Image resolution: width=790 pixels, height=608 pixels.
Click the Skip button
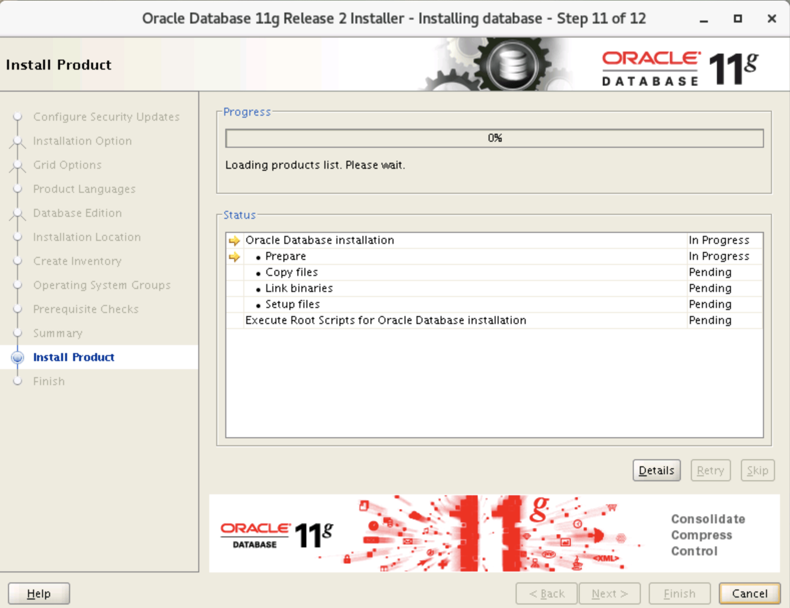(x=757, y=470)
